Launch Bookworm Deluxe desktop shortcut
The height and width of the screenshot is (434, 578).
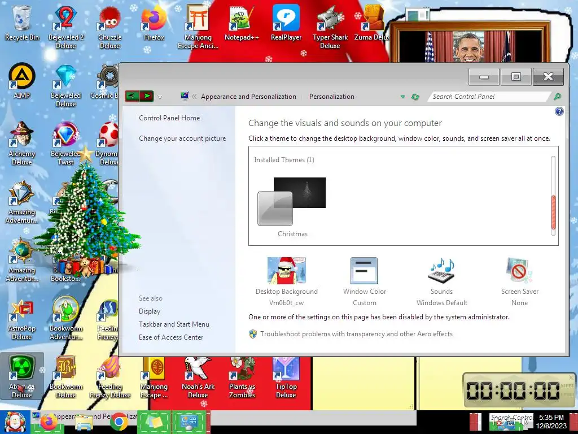click(65, 376)
